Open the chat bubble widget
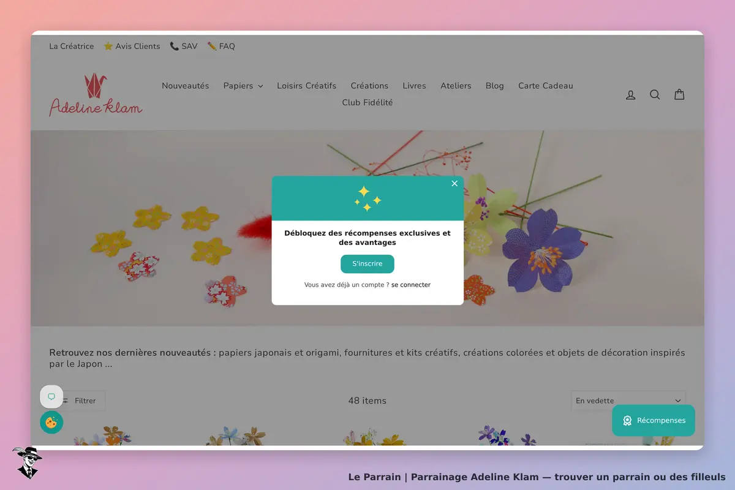The width and height of the screenshot is (735, 490). click(51, 397)
